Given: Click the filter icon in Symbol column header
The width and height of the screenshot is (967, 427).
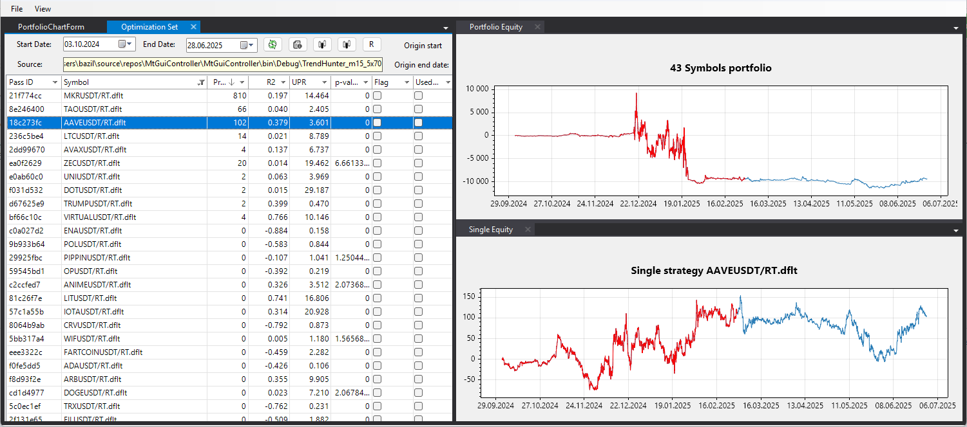Looking at the screenshot, I should point(201,82).
